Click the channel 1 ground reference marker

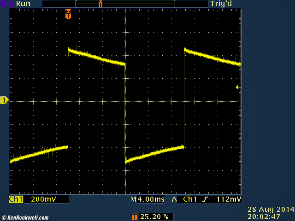pyautogui.click(x=4, y=100)
